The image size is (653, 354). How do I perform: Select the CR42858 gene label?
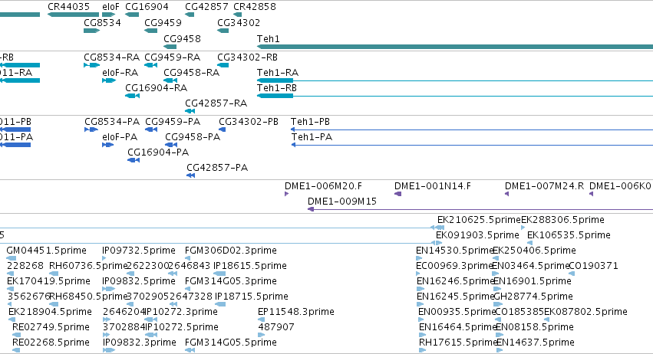tap(255, 7)
